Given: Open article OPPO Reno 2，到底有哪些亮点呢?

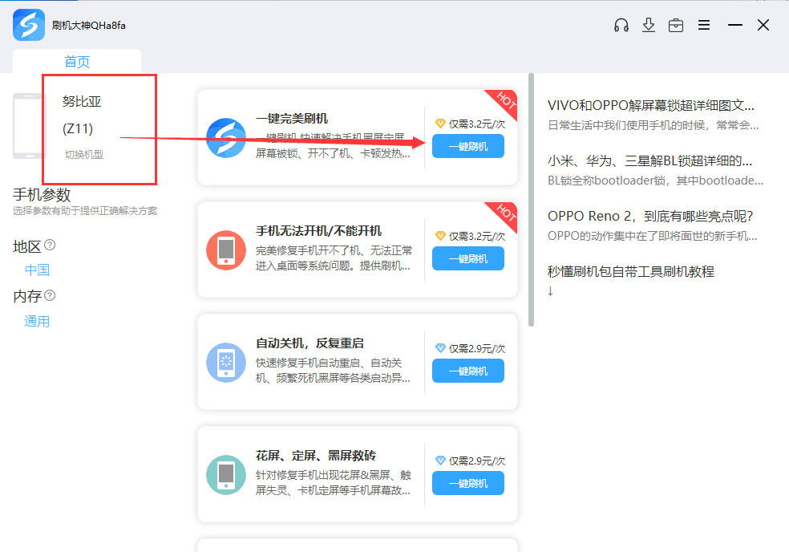Looking at the screenshot, I should [x=650, y=216].
